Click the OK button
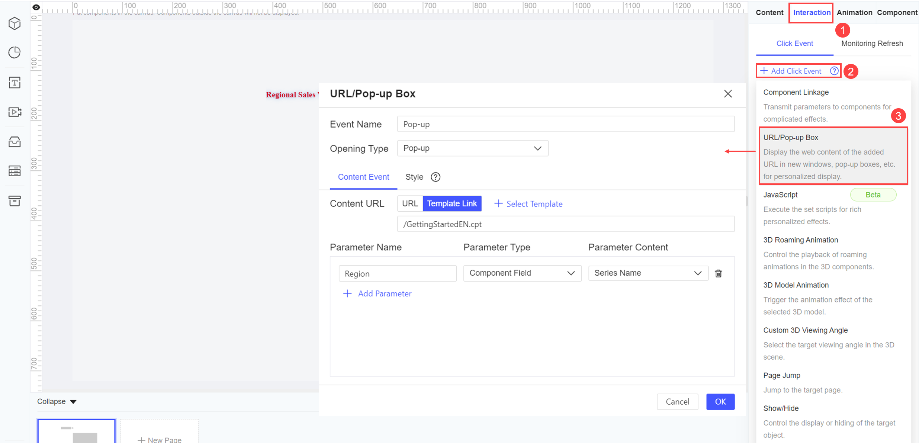 point(720,402)
